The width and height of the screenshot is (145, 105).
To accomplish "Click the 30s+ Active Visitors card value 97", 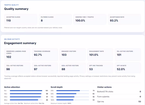I will pyautogui.click(x=36, y=69).
